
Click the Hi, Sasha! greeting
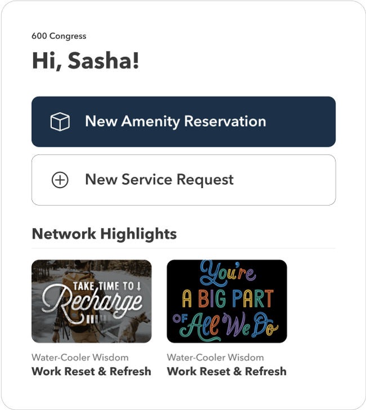click(85, 61)
